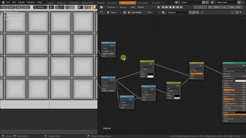Select the procedural workspace tab
Image resolution: width=246 pixels, height=138 pixels.
(x=143, y=3)
